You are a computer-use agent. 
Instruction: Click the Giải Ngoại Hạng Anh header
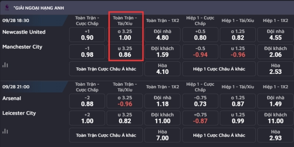[39, 8]
